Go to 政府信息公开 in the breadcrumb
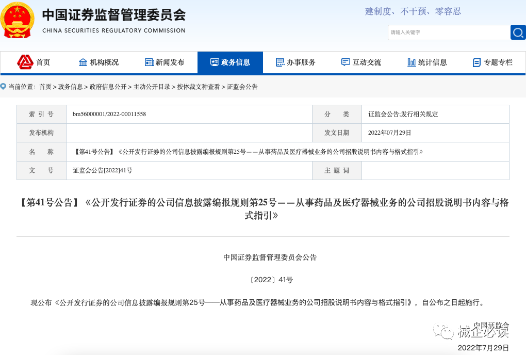This screenshot has height=355, width=526. (108, 87)
